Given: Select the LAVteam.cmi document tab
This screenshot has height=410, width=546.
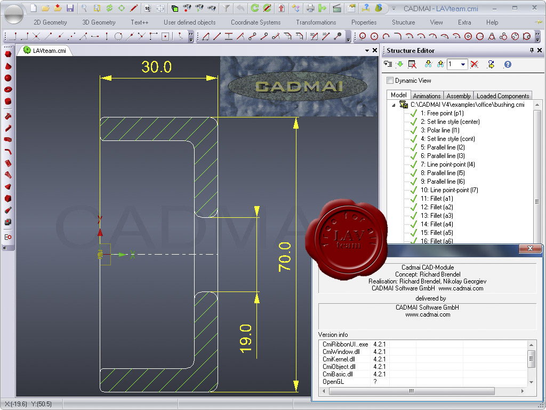Looking at the screenshot, I should point(45,51).
